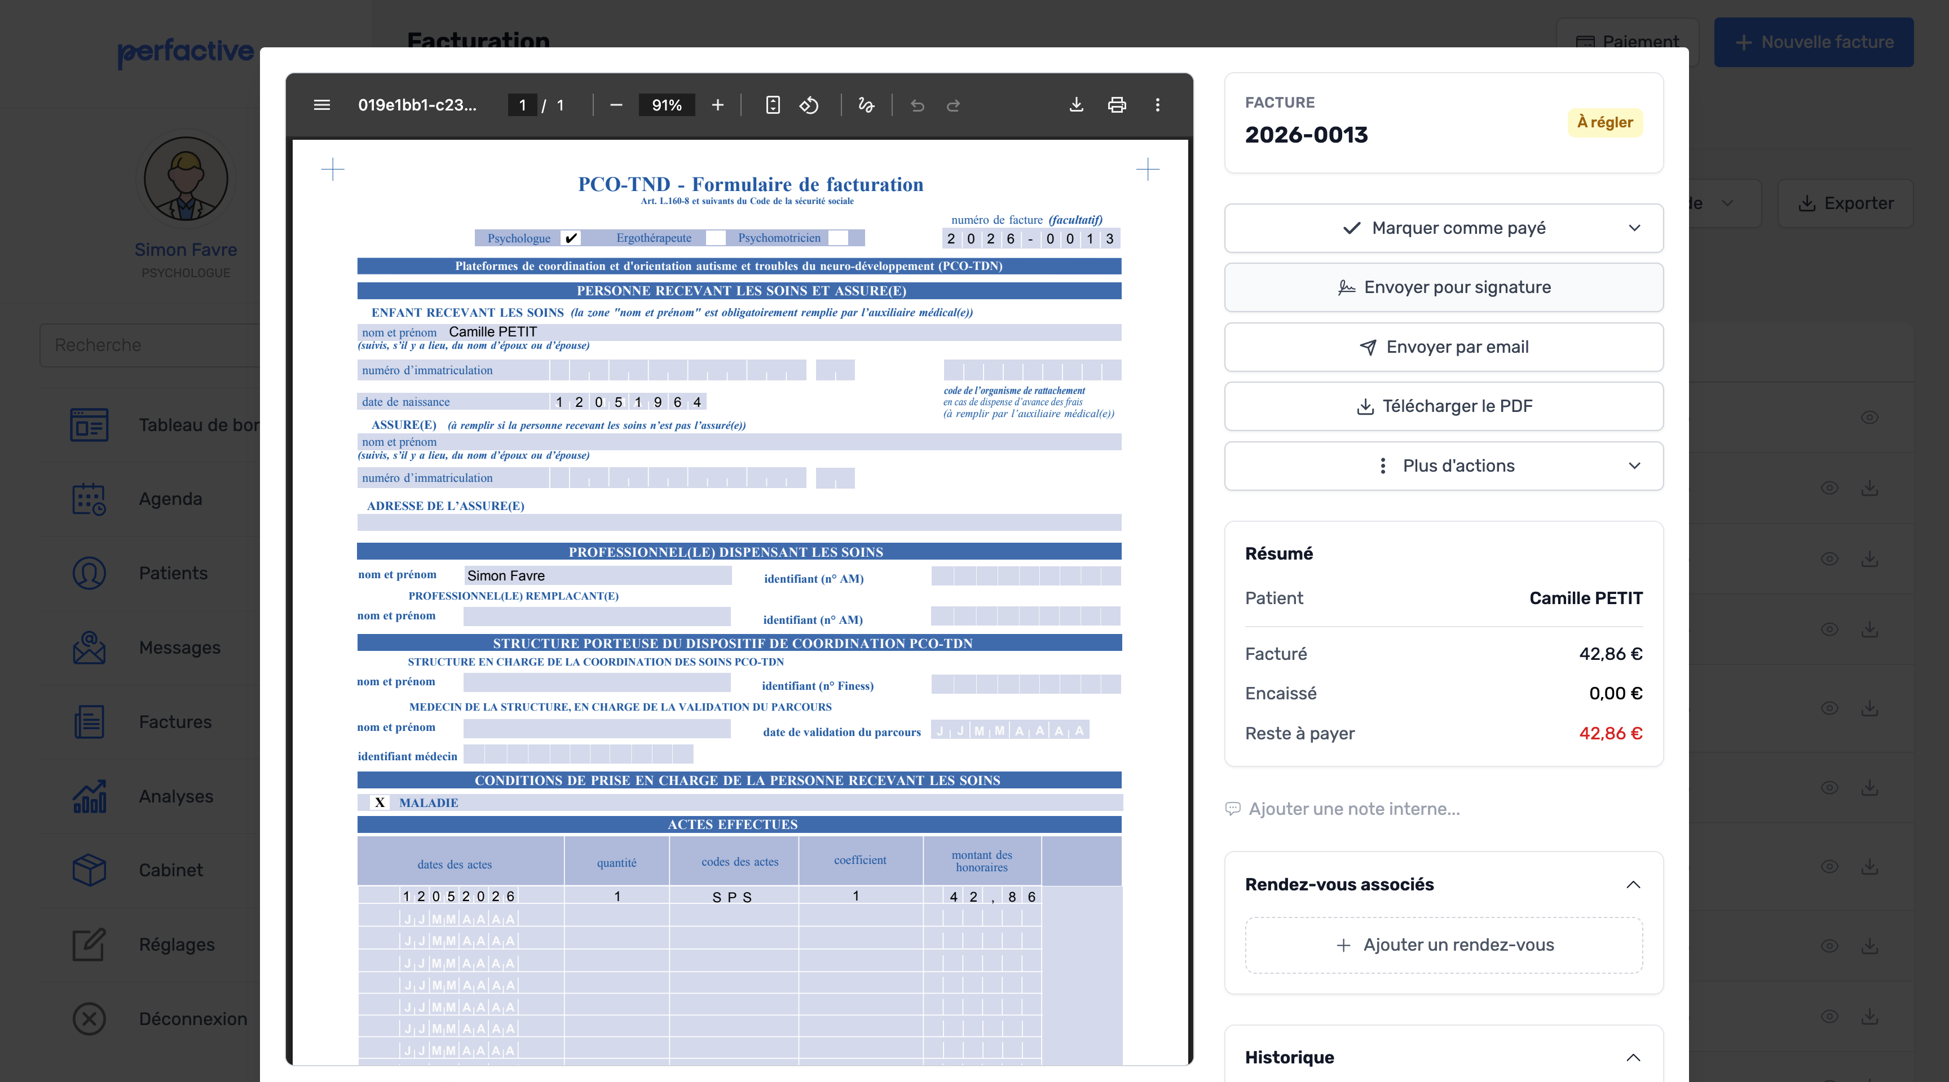
Task: Select the draw annotation tool
Action: coord(866,105)
